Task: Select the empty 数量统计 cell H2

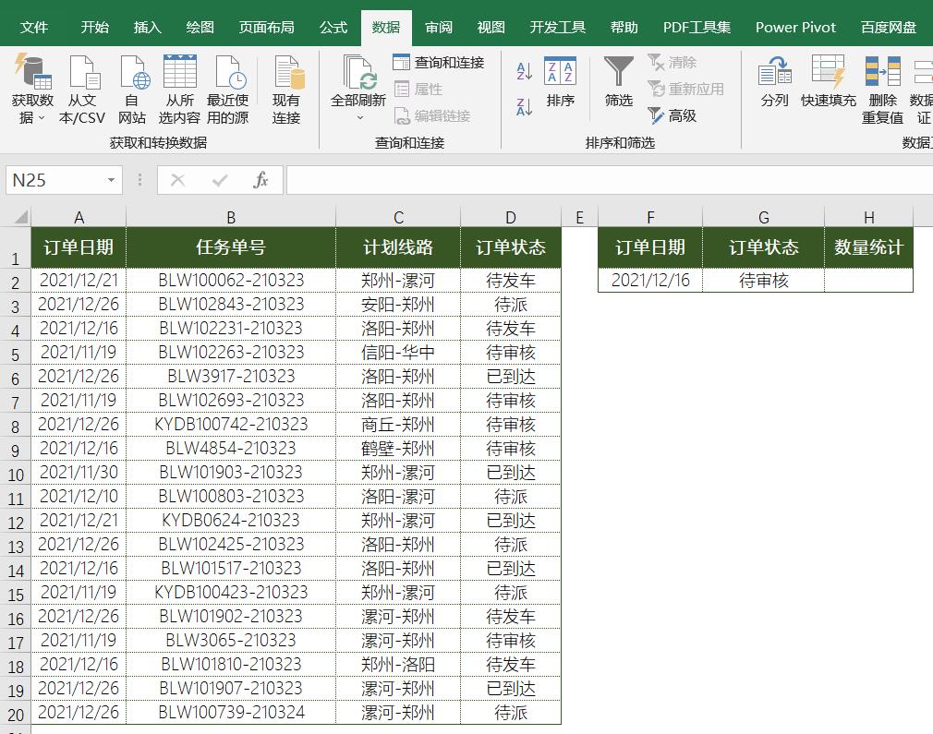Action: [x=868, y=280]
